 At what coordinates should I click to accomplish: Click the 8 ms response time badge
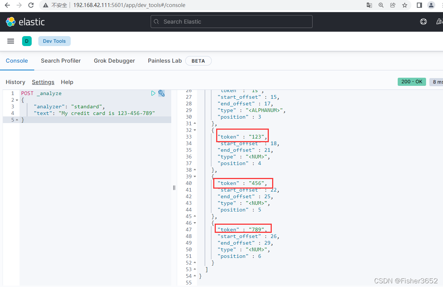tap(436, 82)
